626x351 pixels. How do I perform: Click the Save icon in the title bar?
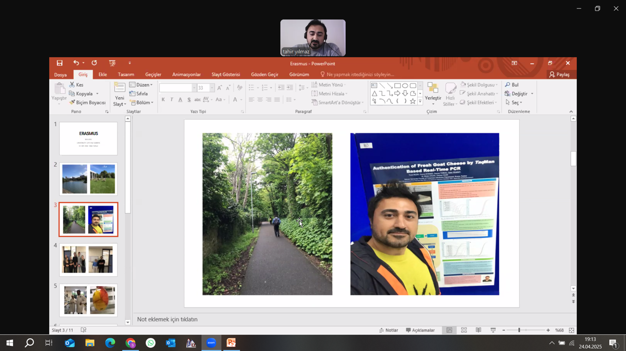click(59, 63)
